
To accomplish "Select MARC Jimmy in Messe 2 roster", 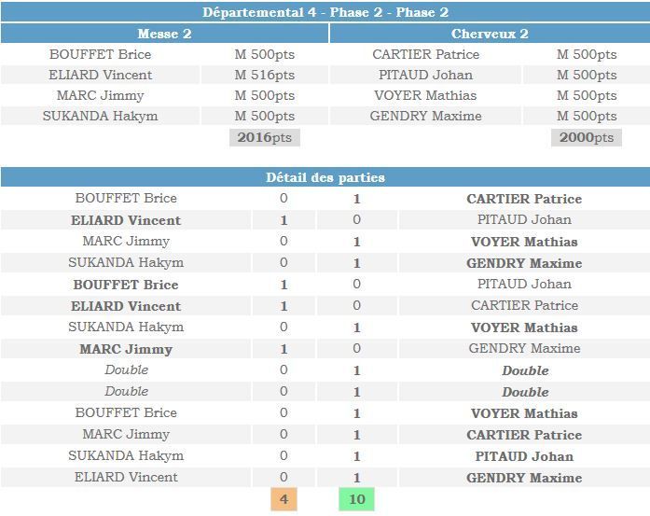I will 101,95.
